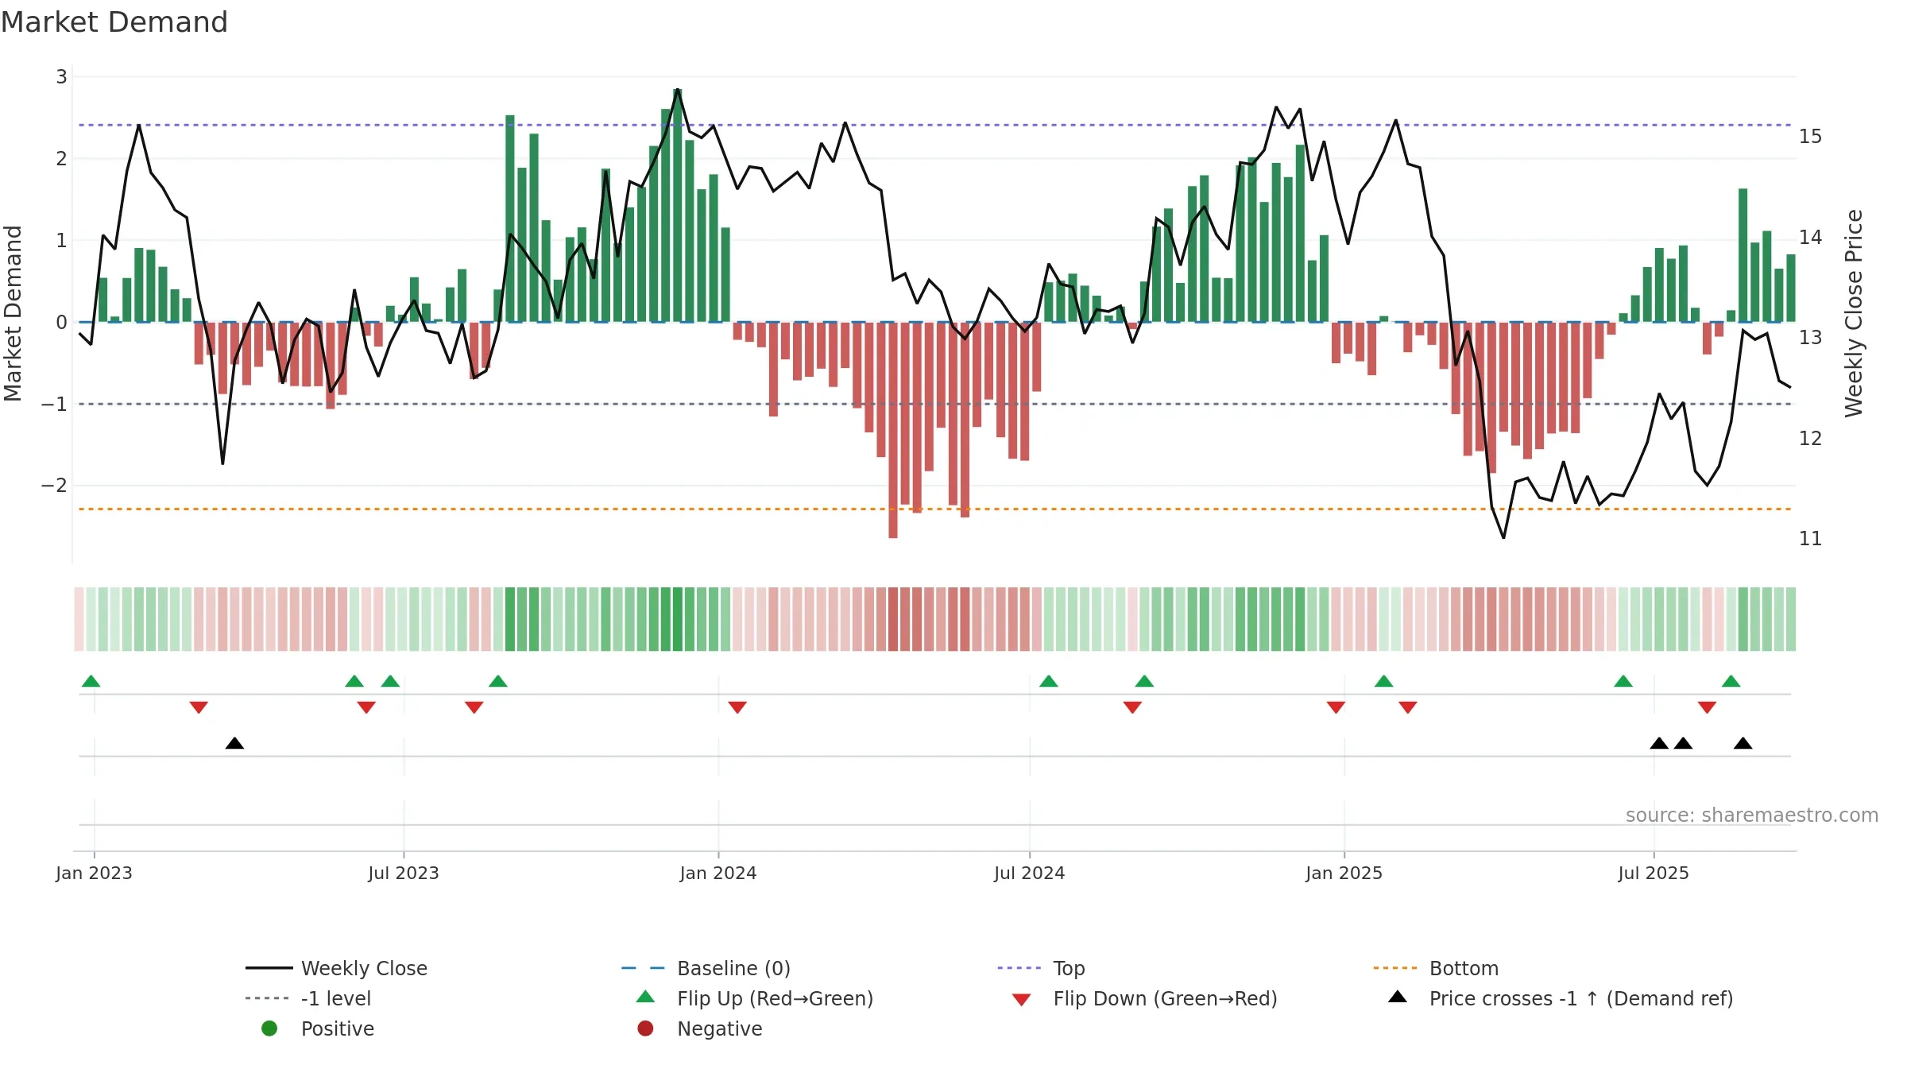Viewport: 1907px width, 1073px height.
Task: Click the Market Demand chart title
Action: tap(114, 22)
